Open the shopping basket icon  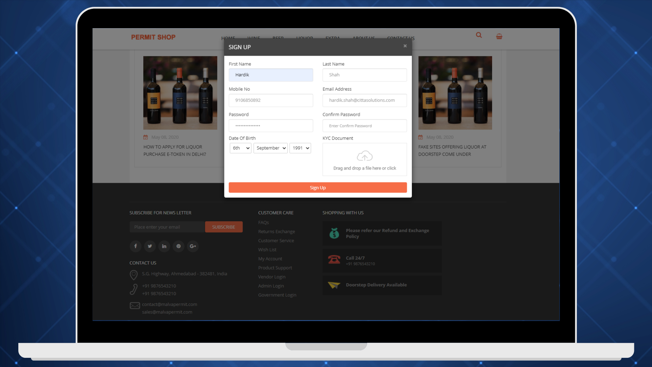[x=499, y=36]
